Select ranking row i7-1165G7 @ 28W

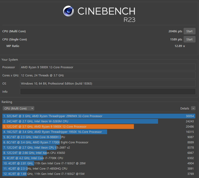99,163
